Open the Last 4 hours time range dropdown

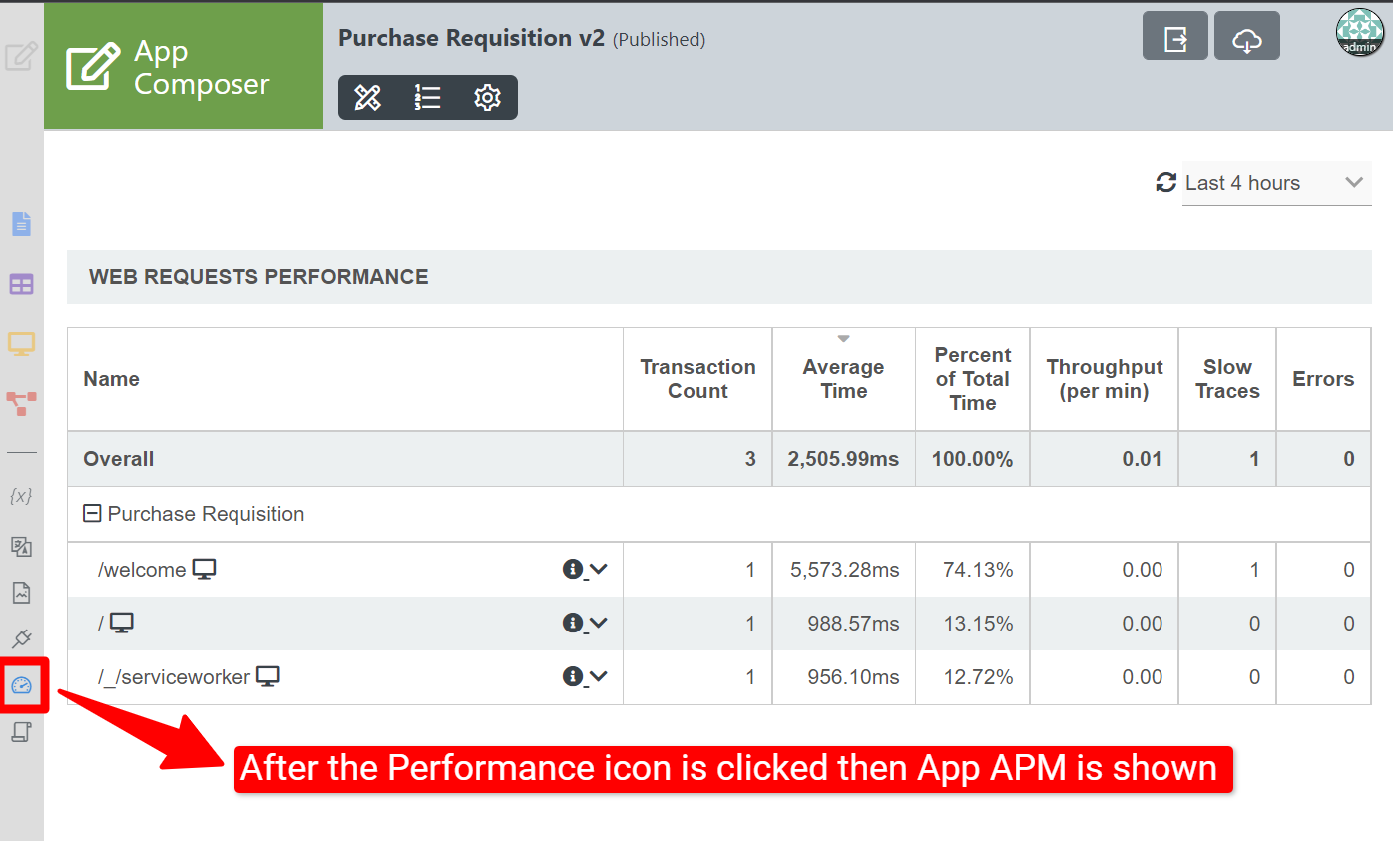(x=1276, y=183)
